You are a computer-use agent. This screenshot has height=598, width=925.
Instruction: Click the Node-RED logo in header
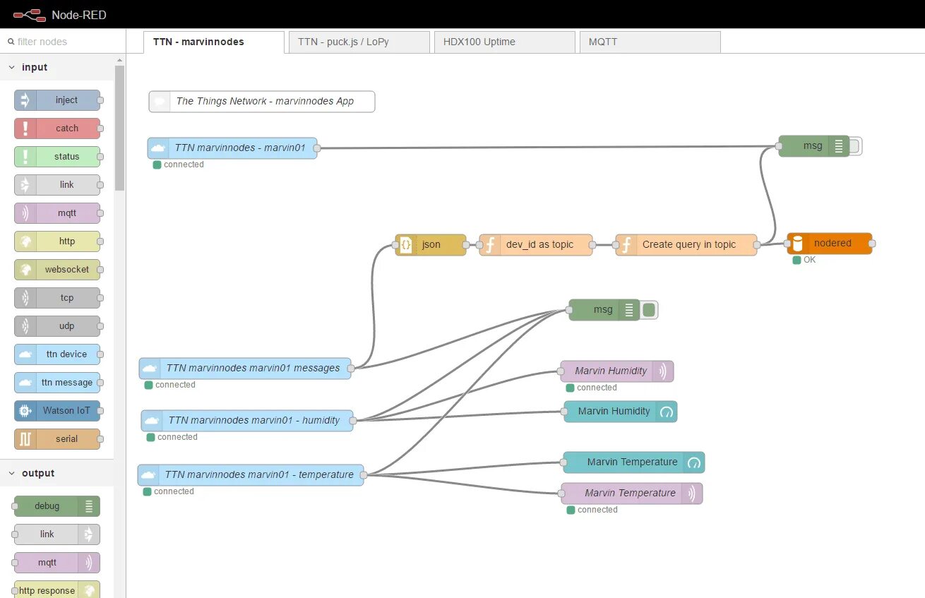point(60,14)
